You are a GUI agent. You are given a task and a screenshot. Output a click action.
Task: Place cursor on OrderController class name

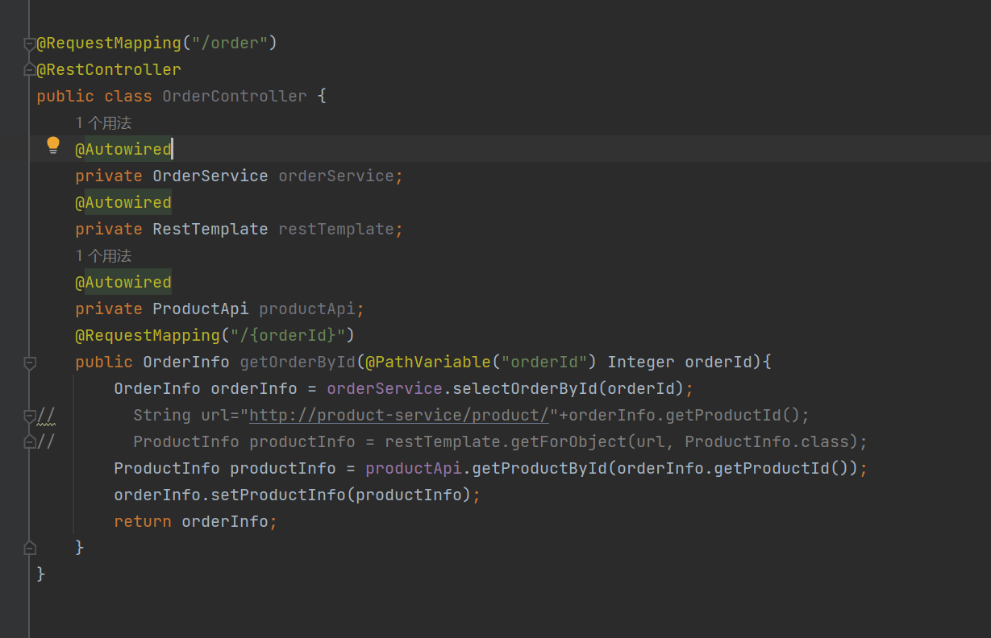pyautogui.click(x=235, y=96)
